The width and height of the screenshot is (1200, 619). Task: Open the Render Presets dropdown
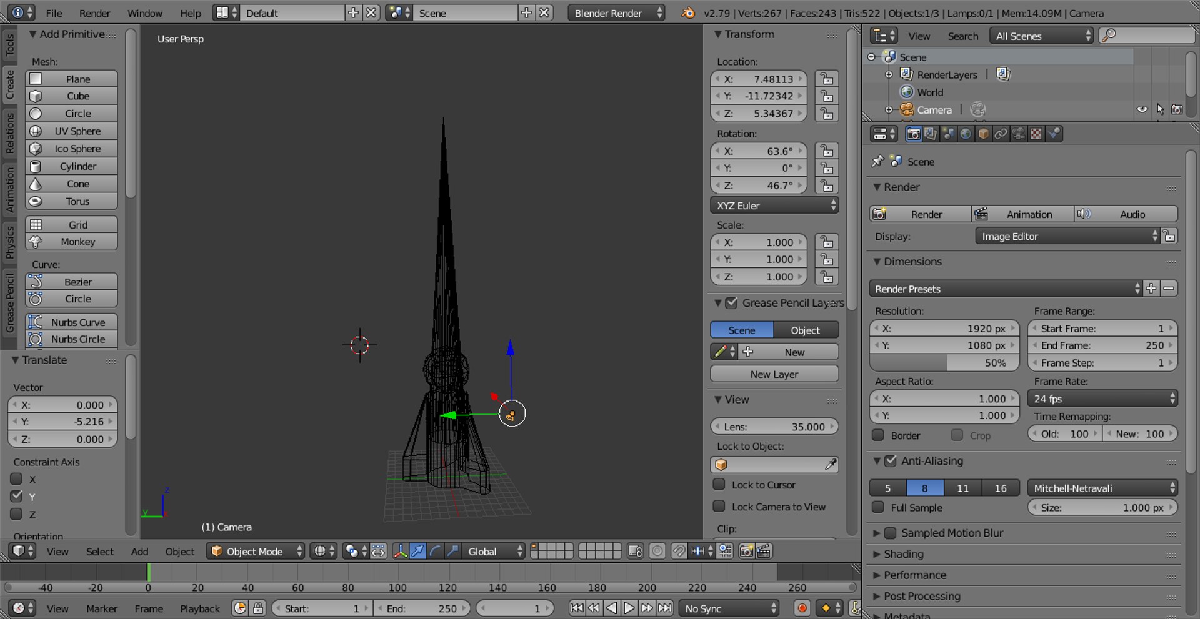coord(1006,289)
